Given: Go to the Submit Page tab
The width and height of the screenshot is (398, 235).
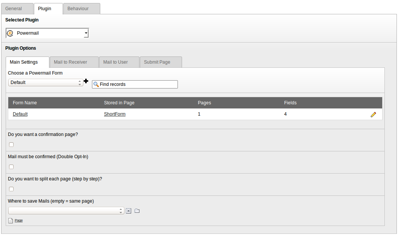Looking at the screenshot, I should (157, 62).
